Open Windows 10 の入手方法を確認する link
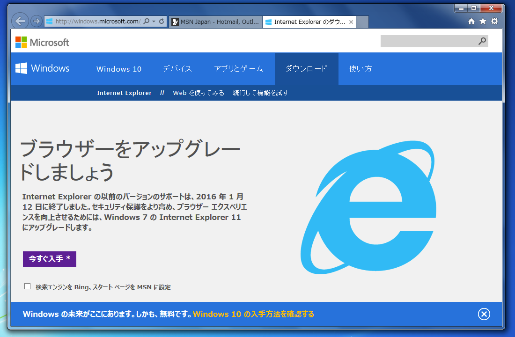The width and height of the screenshot is (515, 337). tap(253, 314)
